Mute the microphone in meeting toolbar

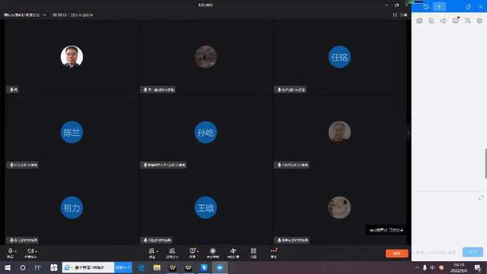pyautogui.click(x=11, y=251)
